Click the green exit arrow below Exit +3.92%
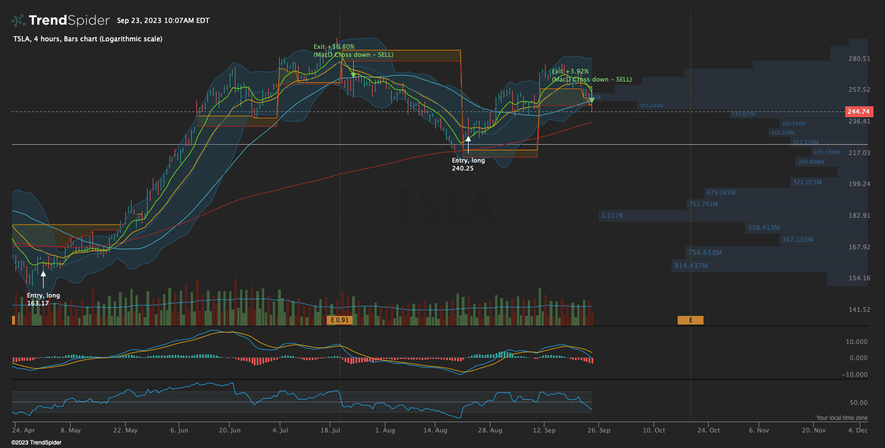 point(592,100)
